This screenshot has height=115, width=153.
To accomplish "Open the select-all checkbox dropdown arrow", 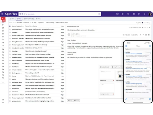I will click(11, 23).
